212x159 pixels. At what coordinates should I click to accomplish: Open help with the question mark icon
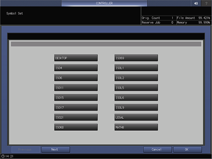(x=206, y=3)
